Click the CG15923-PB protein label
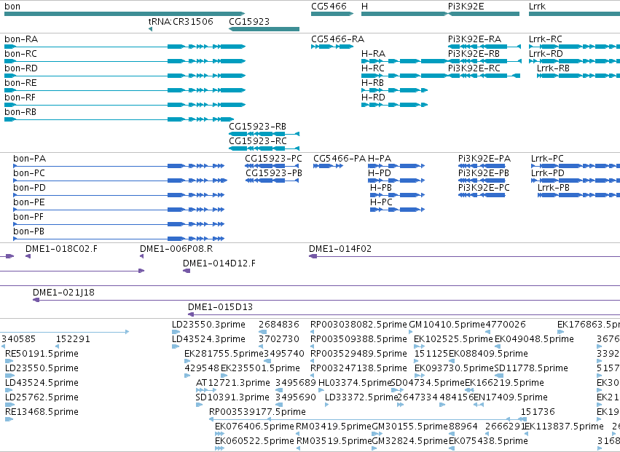 [x=274, y=173]
